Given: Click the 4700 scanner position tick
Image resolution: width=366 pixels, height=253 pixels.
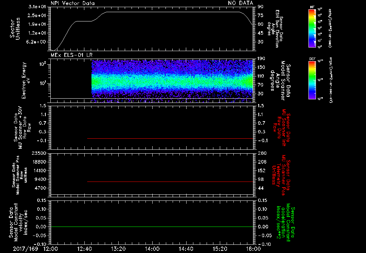Looking at the screenshot, I should 40,188.
